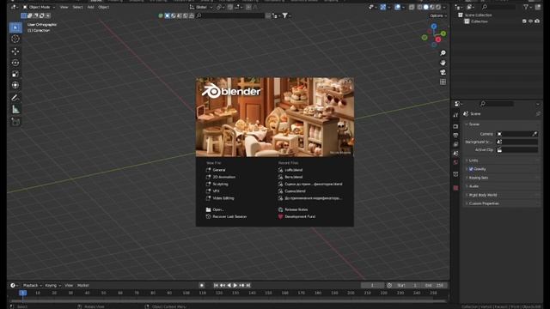Image resolution: width=550 pixels, height=309 pixels.
Task: Select the Select Box tool
Action: pos(15,27)
